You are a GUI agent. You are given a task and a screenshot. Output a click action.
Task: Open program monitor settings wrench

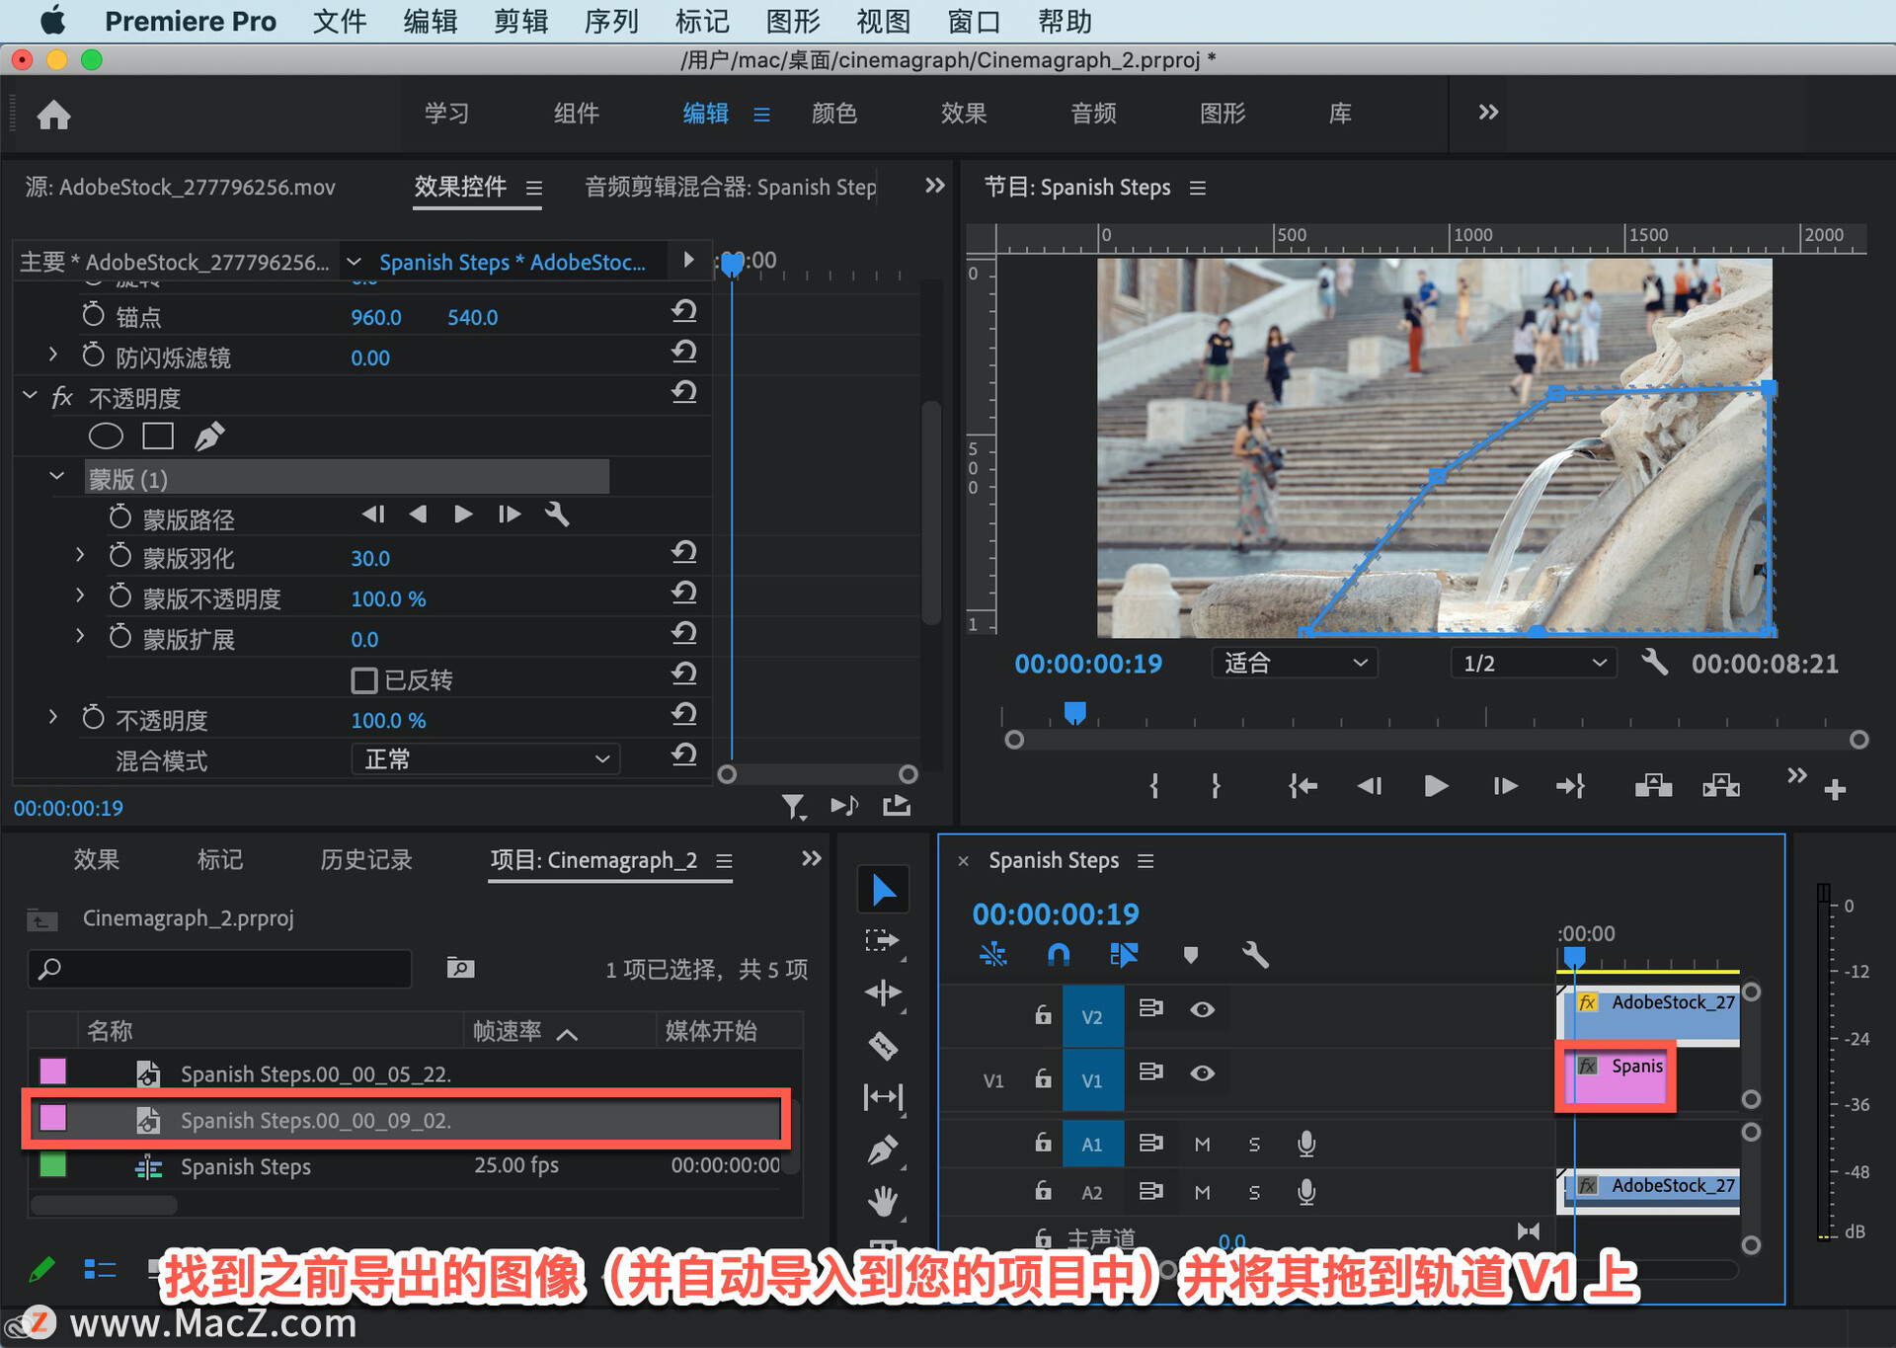click(1655, 662)
